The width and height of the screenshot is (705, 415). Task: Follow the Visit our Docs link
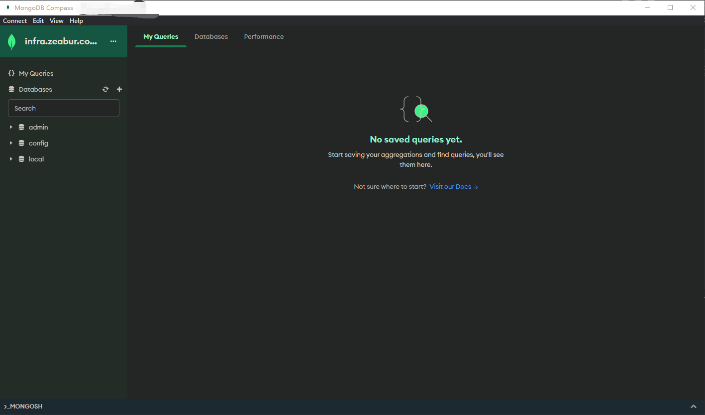point(454,187)
